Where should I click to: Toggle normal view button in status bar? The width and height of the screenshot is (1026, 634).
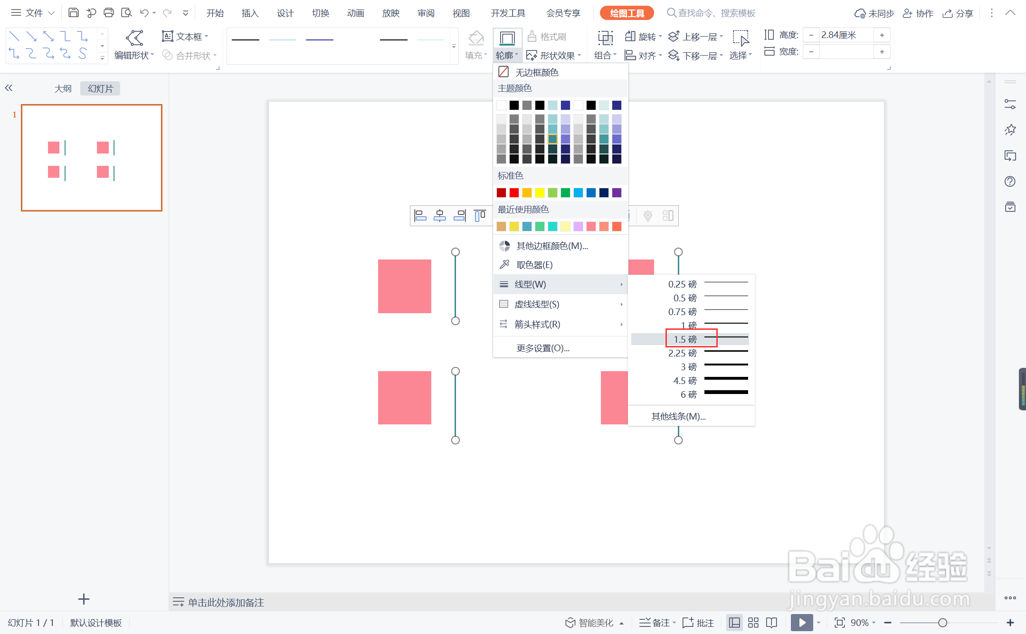click(x=734, y=623)
